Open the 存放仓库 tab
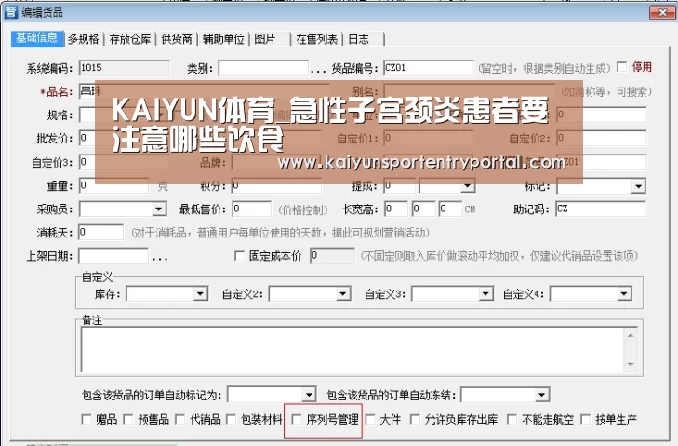 (129, 39)
